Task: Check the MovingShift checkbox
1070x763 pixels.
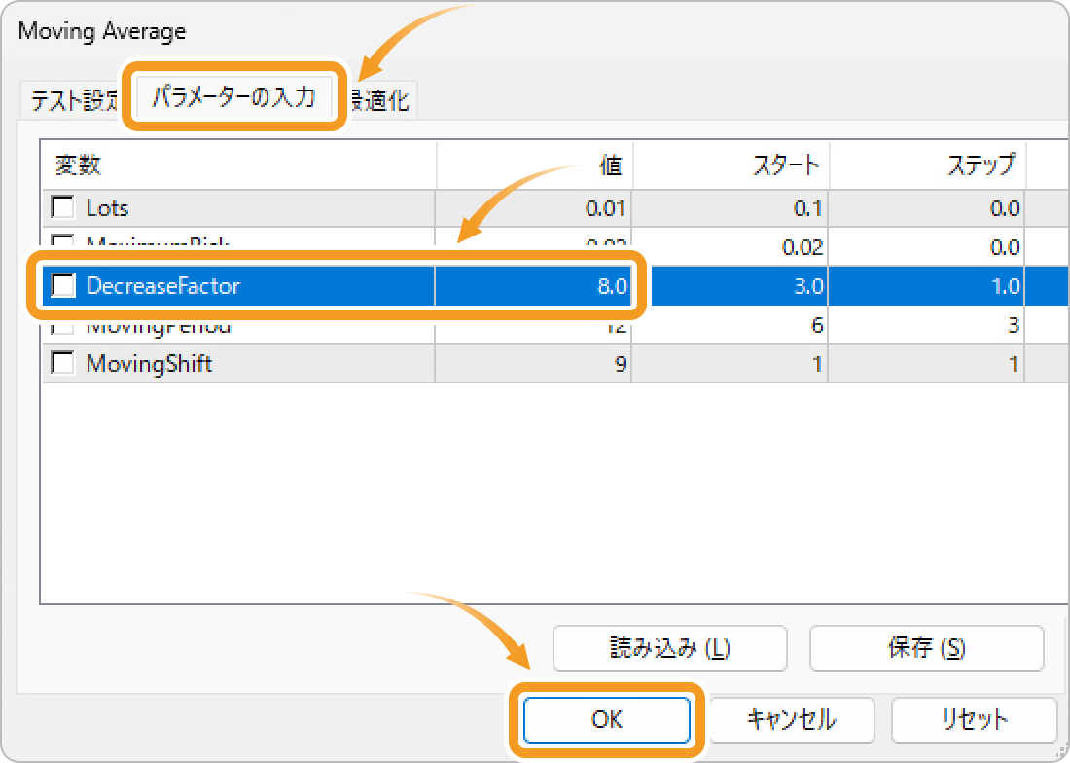Action: [63, 362]
